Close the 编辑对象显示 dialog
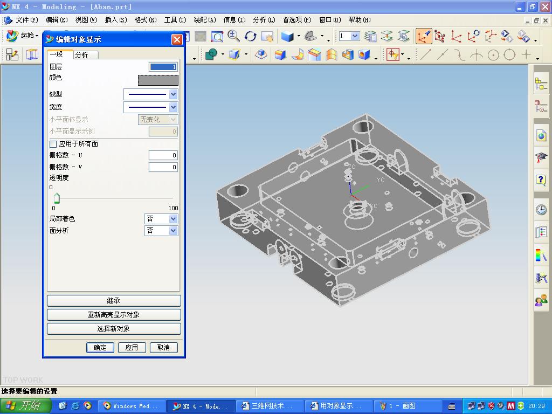Image resolution: width=552 pixels, height=414 pixels. (177, 39)
